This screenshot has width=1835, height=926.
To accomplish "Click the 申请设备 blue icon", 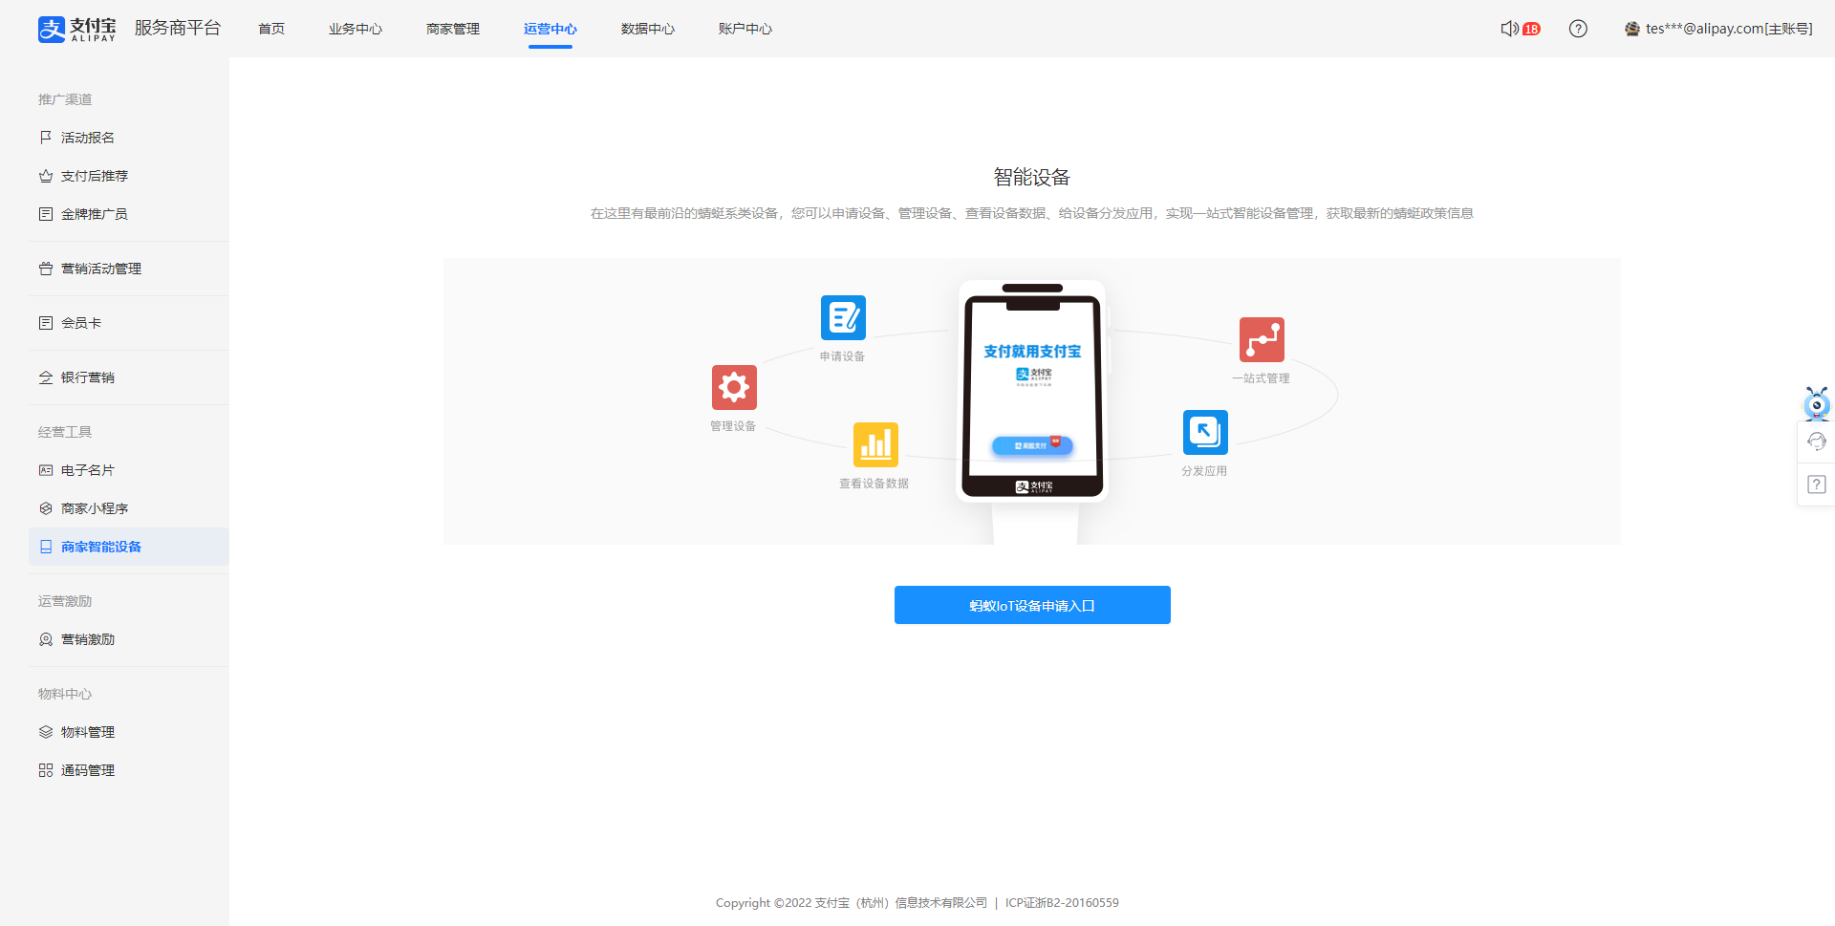I will (x=843, y=317).
